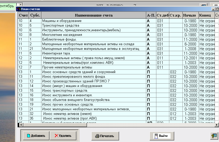Click the help icon in bottom-right corner
219x142 pixels.
(214, 136)
